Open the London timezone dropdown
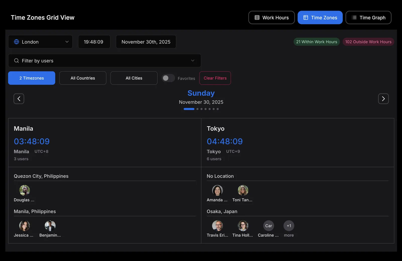This screenshot has height=261, width=402. click(40, 42)
